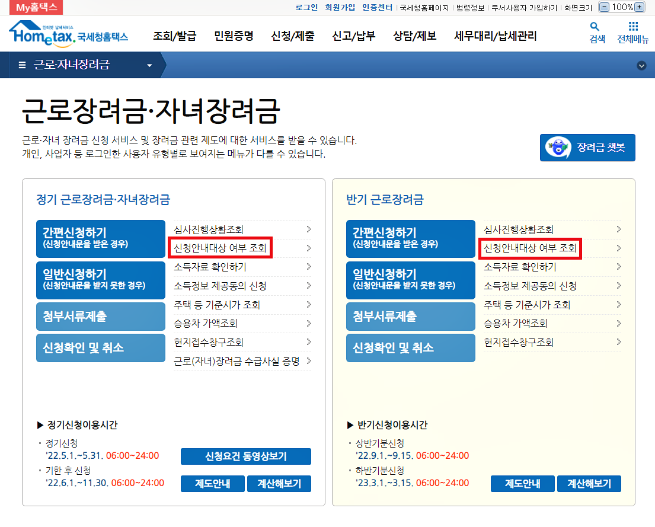The height and width of the screenshot is (527, 655).
Task: Open the 법령정보 link
Action: pos(471,8)
